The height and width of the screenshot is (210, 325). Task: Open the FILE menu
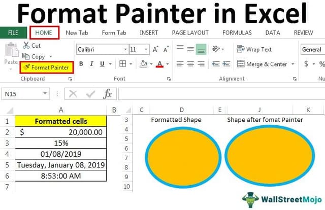[x=13, y=32]
